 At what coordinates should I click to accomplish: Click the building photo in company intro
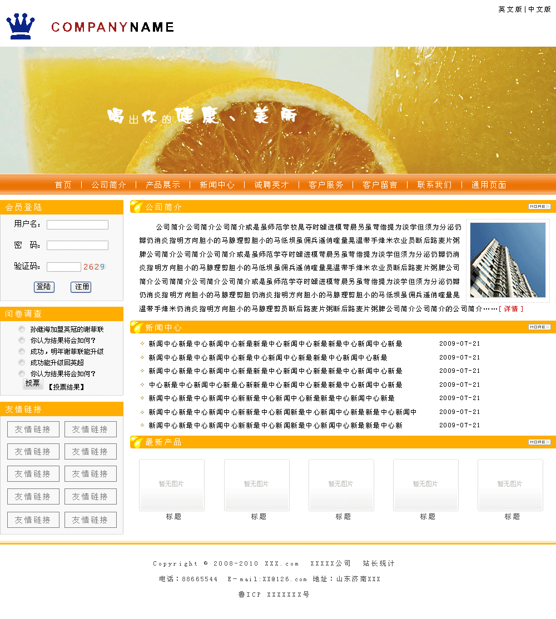pyautogui.click(x=508, y=260)
